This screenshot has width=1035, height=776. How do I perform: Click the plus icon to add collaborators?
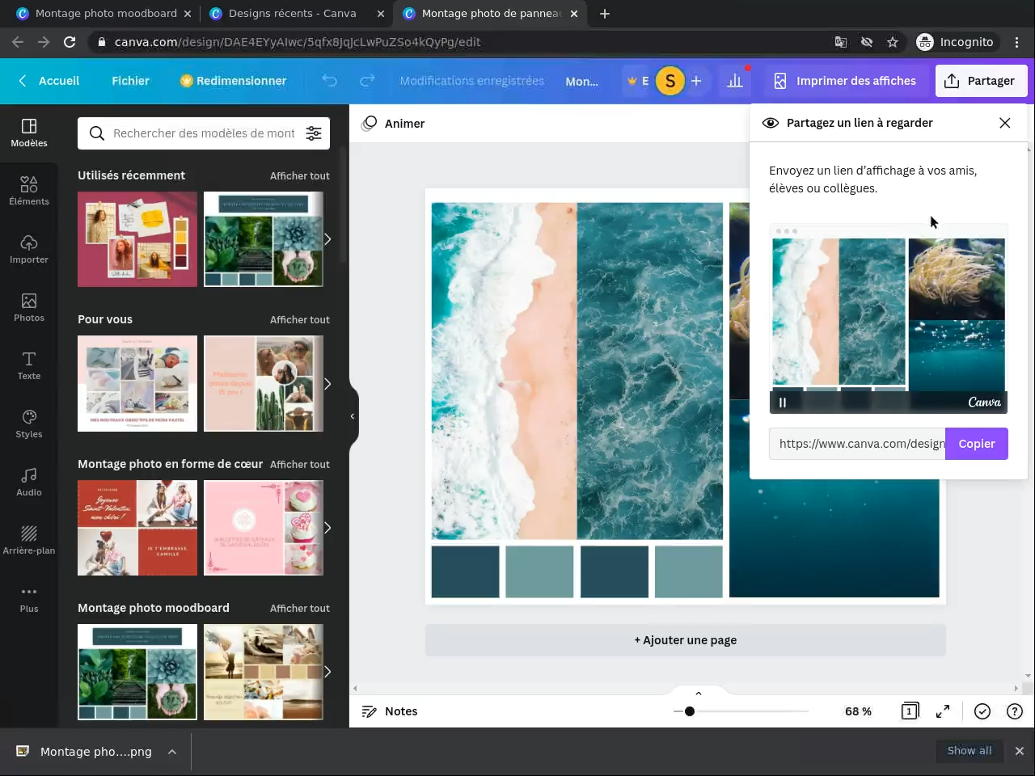click(696, 81)
